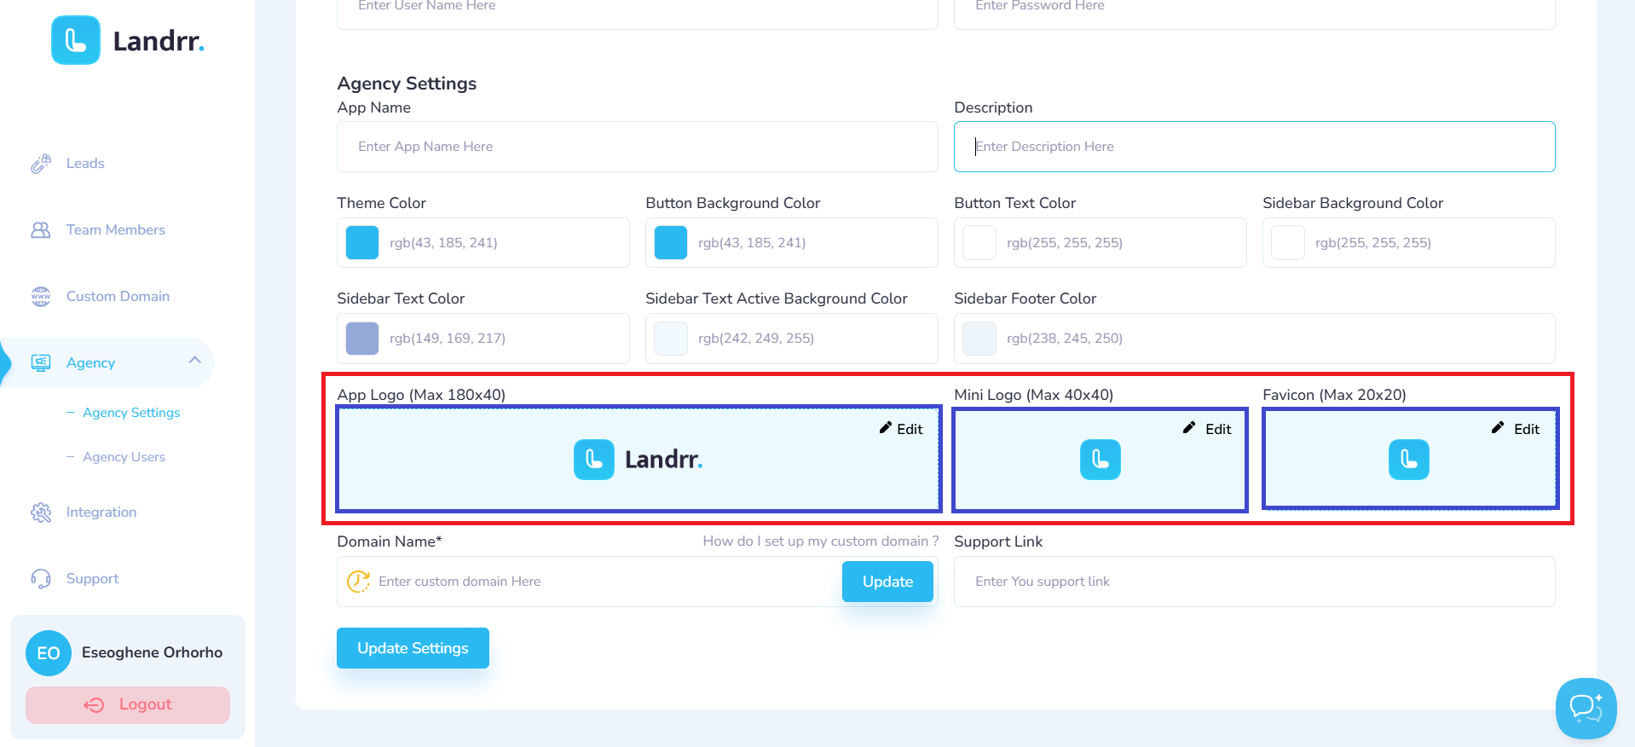The image size is (1635, 747).
Task: Open Button Text Color swatch
Action: 979,243
